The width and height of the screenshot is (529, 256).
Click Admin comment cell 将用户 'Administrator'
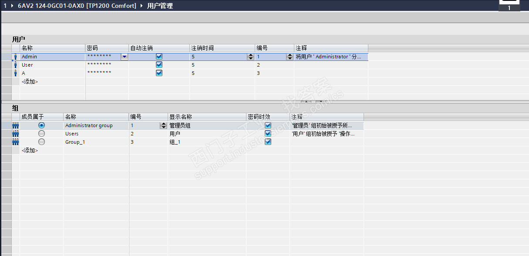[331, 57]
